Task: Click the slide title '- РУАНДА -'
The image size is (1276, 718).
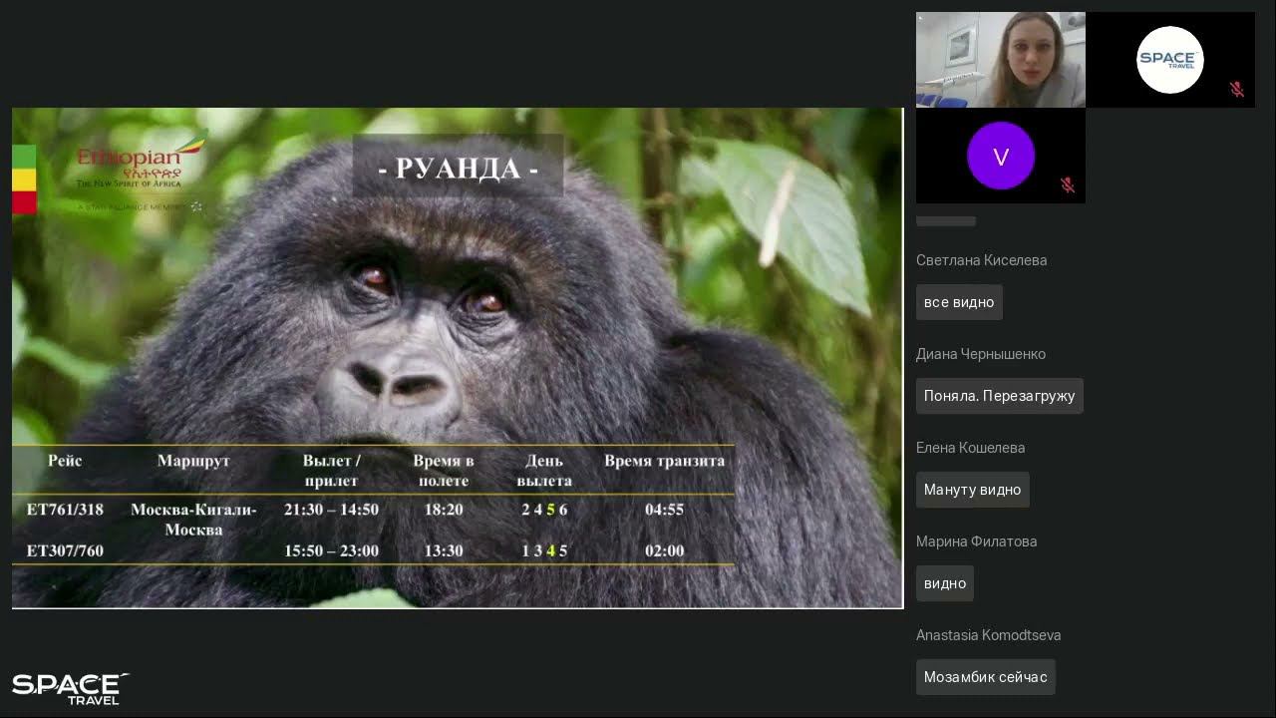Action: [458, 169]
